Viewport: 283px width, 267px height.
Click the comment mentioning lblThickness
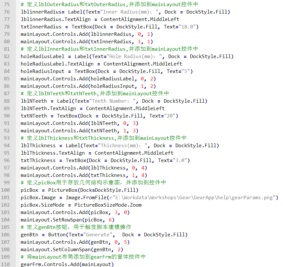pyautogui.click(x=104, y=138)
